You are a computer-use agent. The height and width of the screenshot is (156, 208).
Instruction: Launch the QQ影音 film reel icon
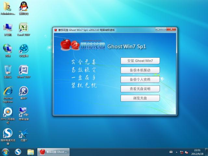point(24,50)
